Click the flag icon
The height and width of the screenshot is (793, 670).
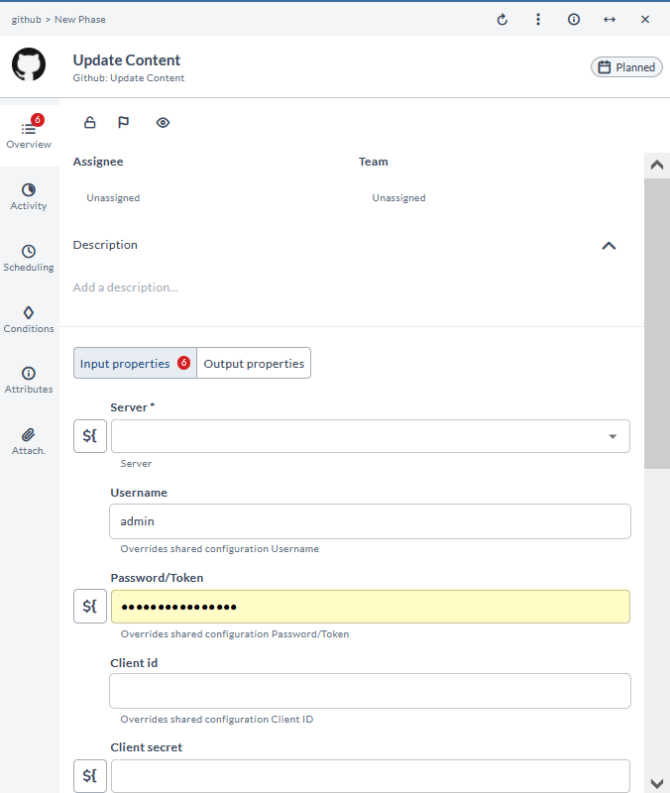pyautogui.click(x=124, y=123)
